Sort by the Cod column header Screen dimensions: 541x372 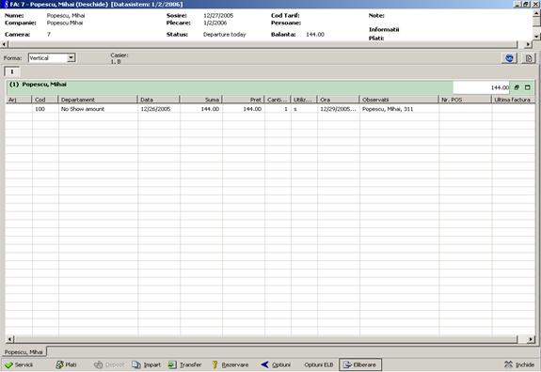pos(45,100)
